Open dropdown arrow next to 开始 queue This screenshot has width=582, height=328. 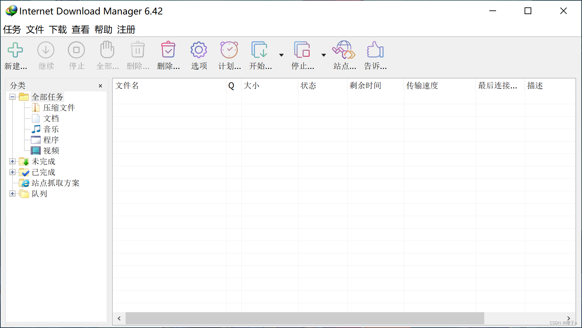click(x=281, y=55)
